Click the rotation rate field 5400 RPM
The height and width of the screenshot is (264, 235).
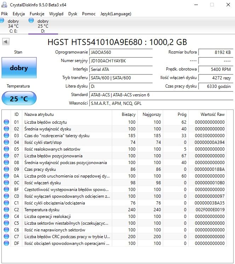216,69
